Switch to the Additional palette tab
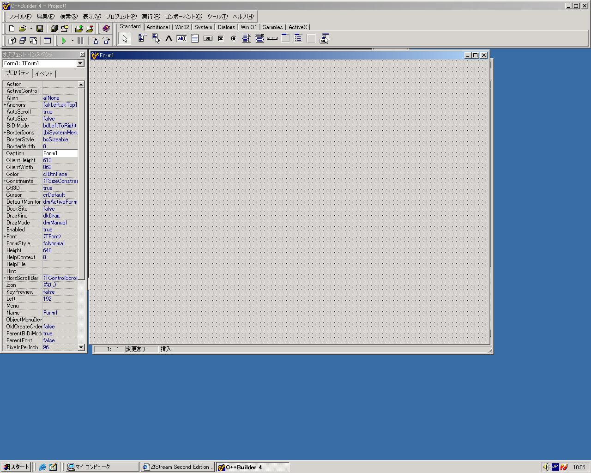591x473 pixels. tap(158, 27)
